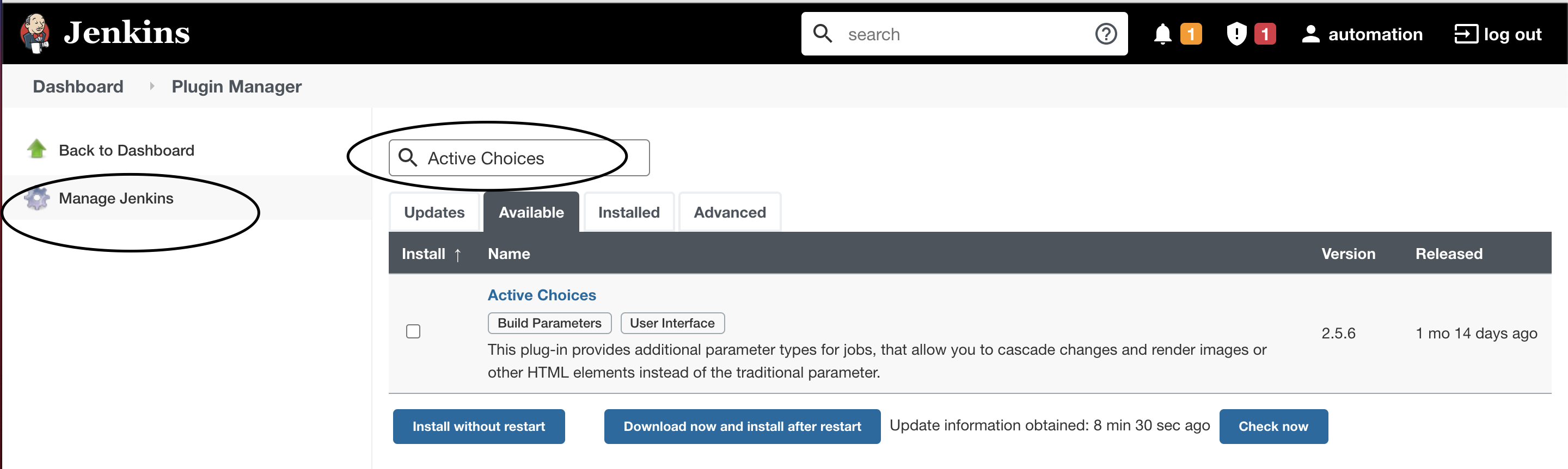
Task: Open the Advanced tab
Action: point(729,212)
